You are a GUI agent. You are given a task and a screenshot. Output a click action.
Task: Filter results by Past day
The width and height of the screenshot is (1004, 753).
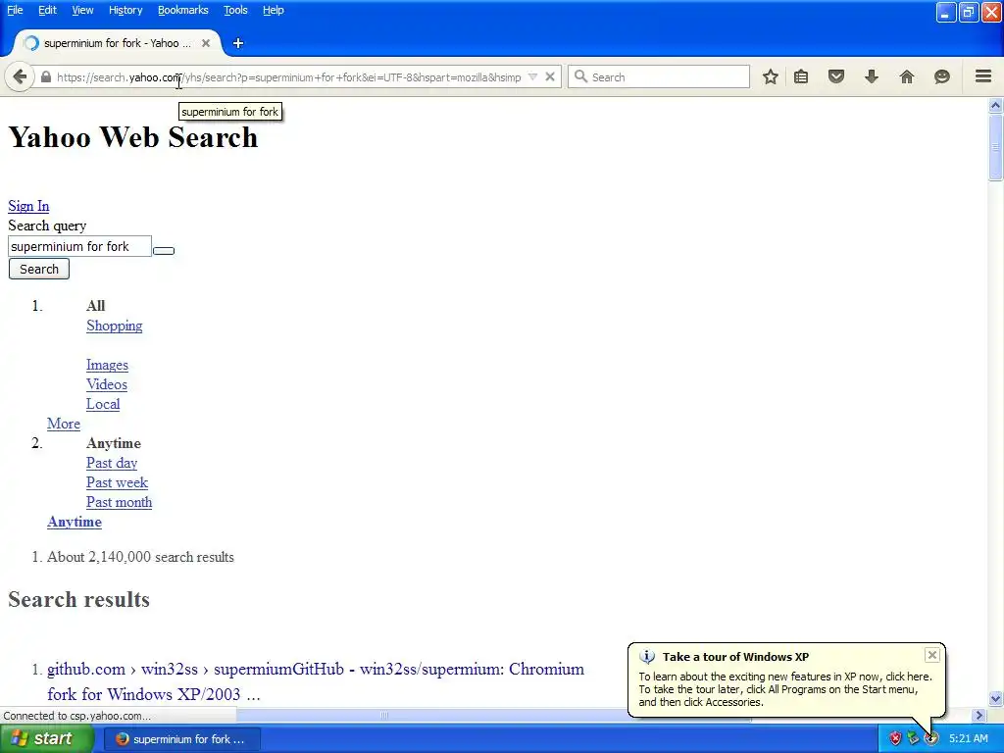(x=112, y=463)
